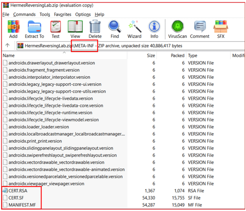
Task: Click the MF File type cell
Action: point(195,205)
